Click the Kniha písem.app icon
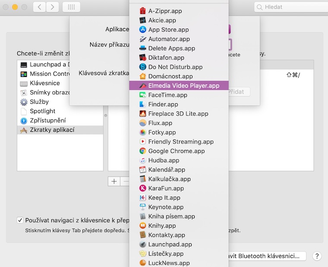This screenshot has height=267, width=328. (x=143, y=216)
